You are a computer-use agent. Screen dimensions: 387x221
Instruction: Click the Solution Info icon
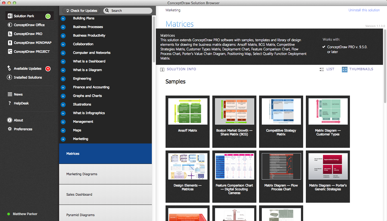point(162,69)
